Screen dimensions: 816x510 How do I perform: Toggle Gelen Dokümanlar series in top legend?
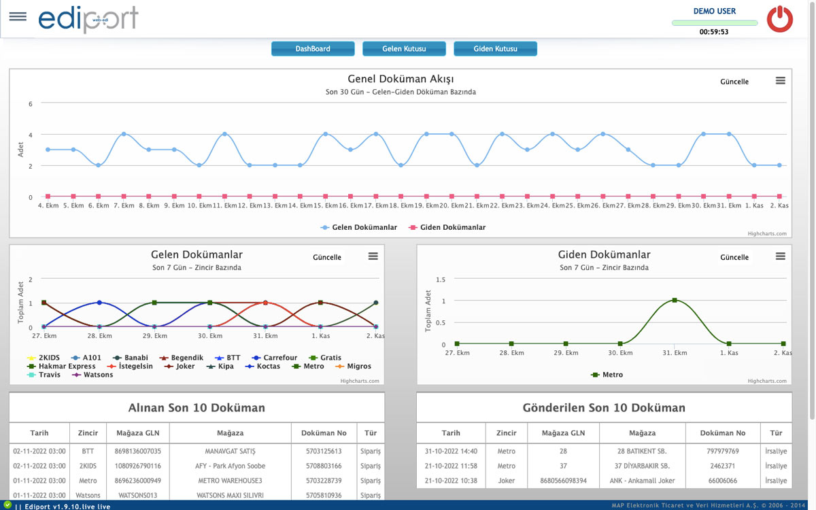click(x=358, y=227)
